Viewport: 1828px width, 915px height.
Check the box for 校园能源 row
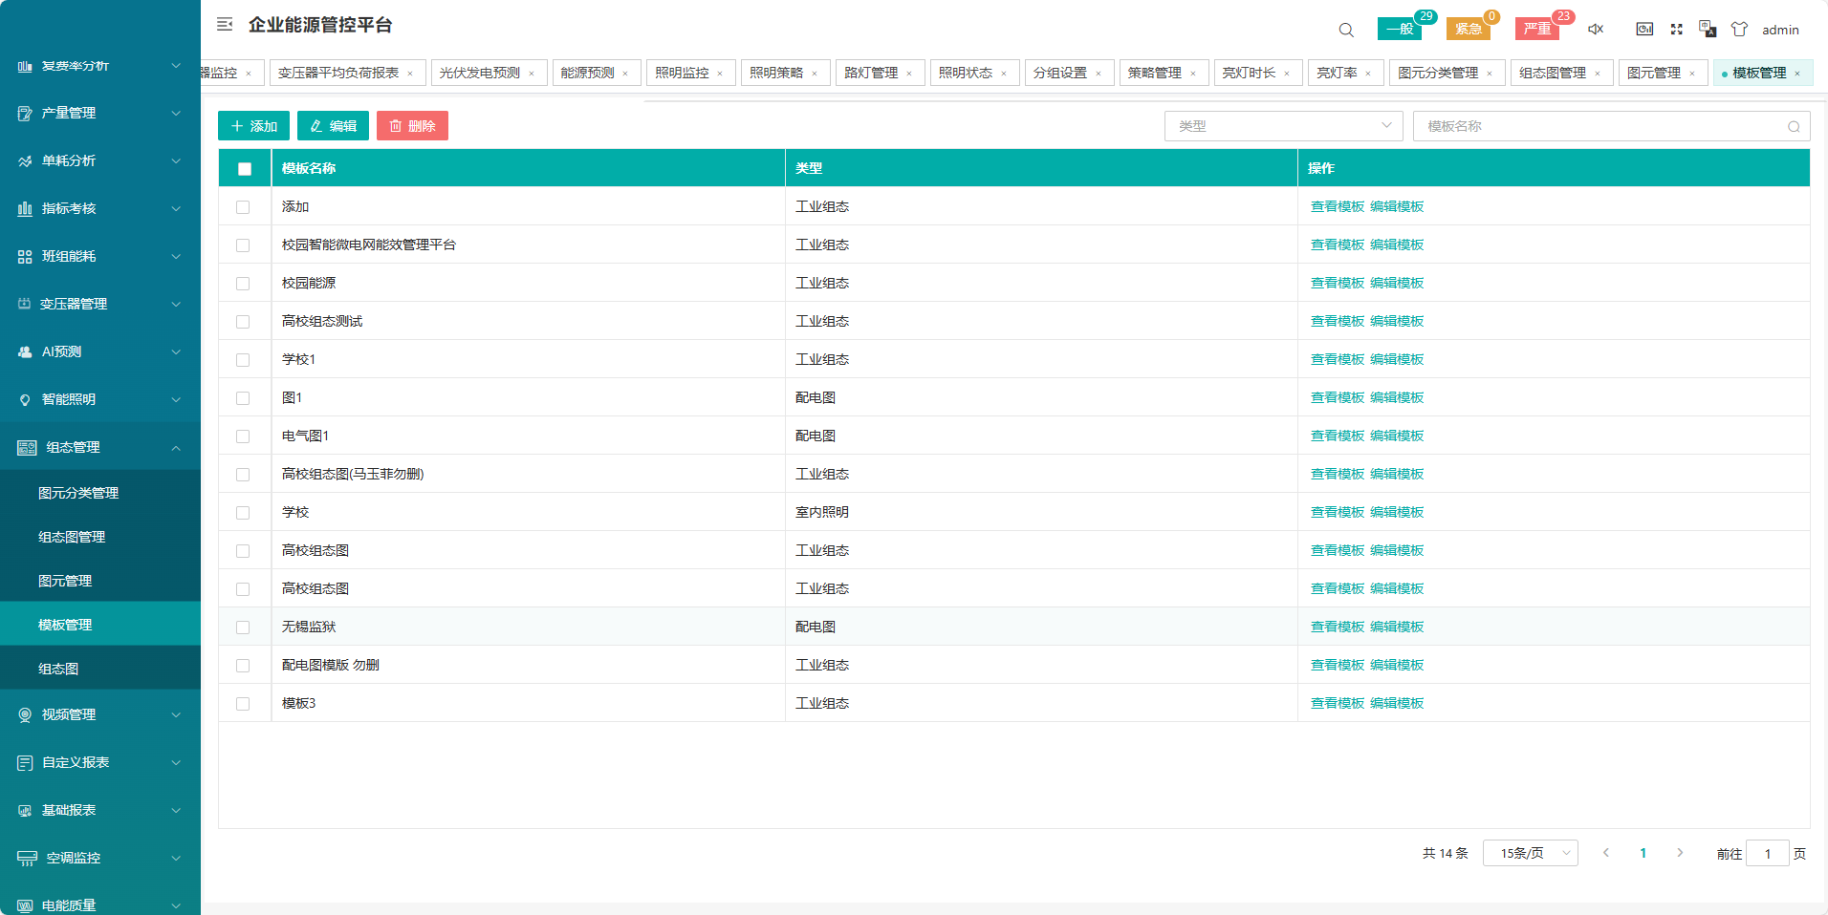click(243, 284)
